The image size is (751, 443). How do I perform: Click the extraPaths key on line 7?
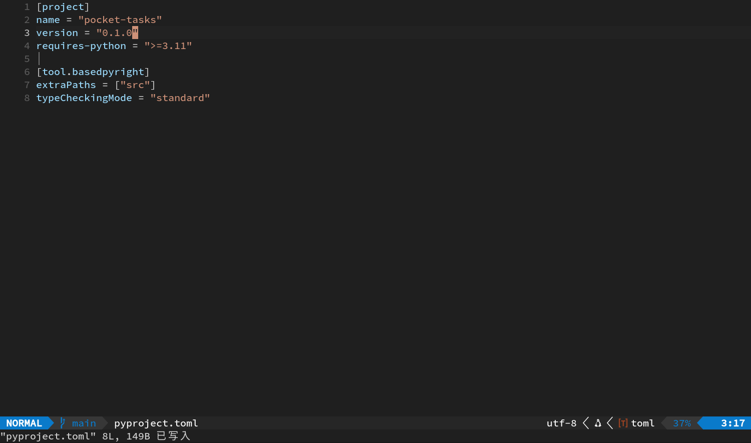pyautogui.click(x=66, y=85)
